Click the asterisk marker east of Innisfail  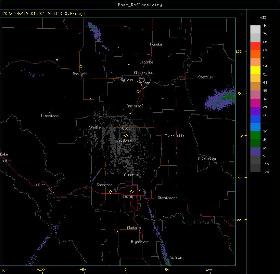163,99
